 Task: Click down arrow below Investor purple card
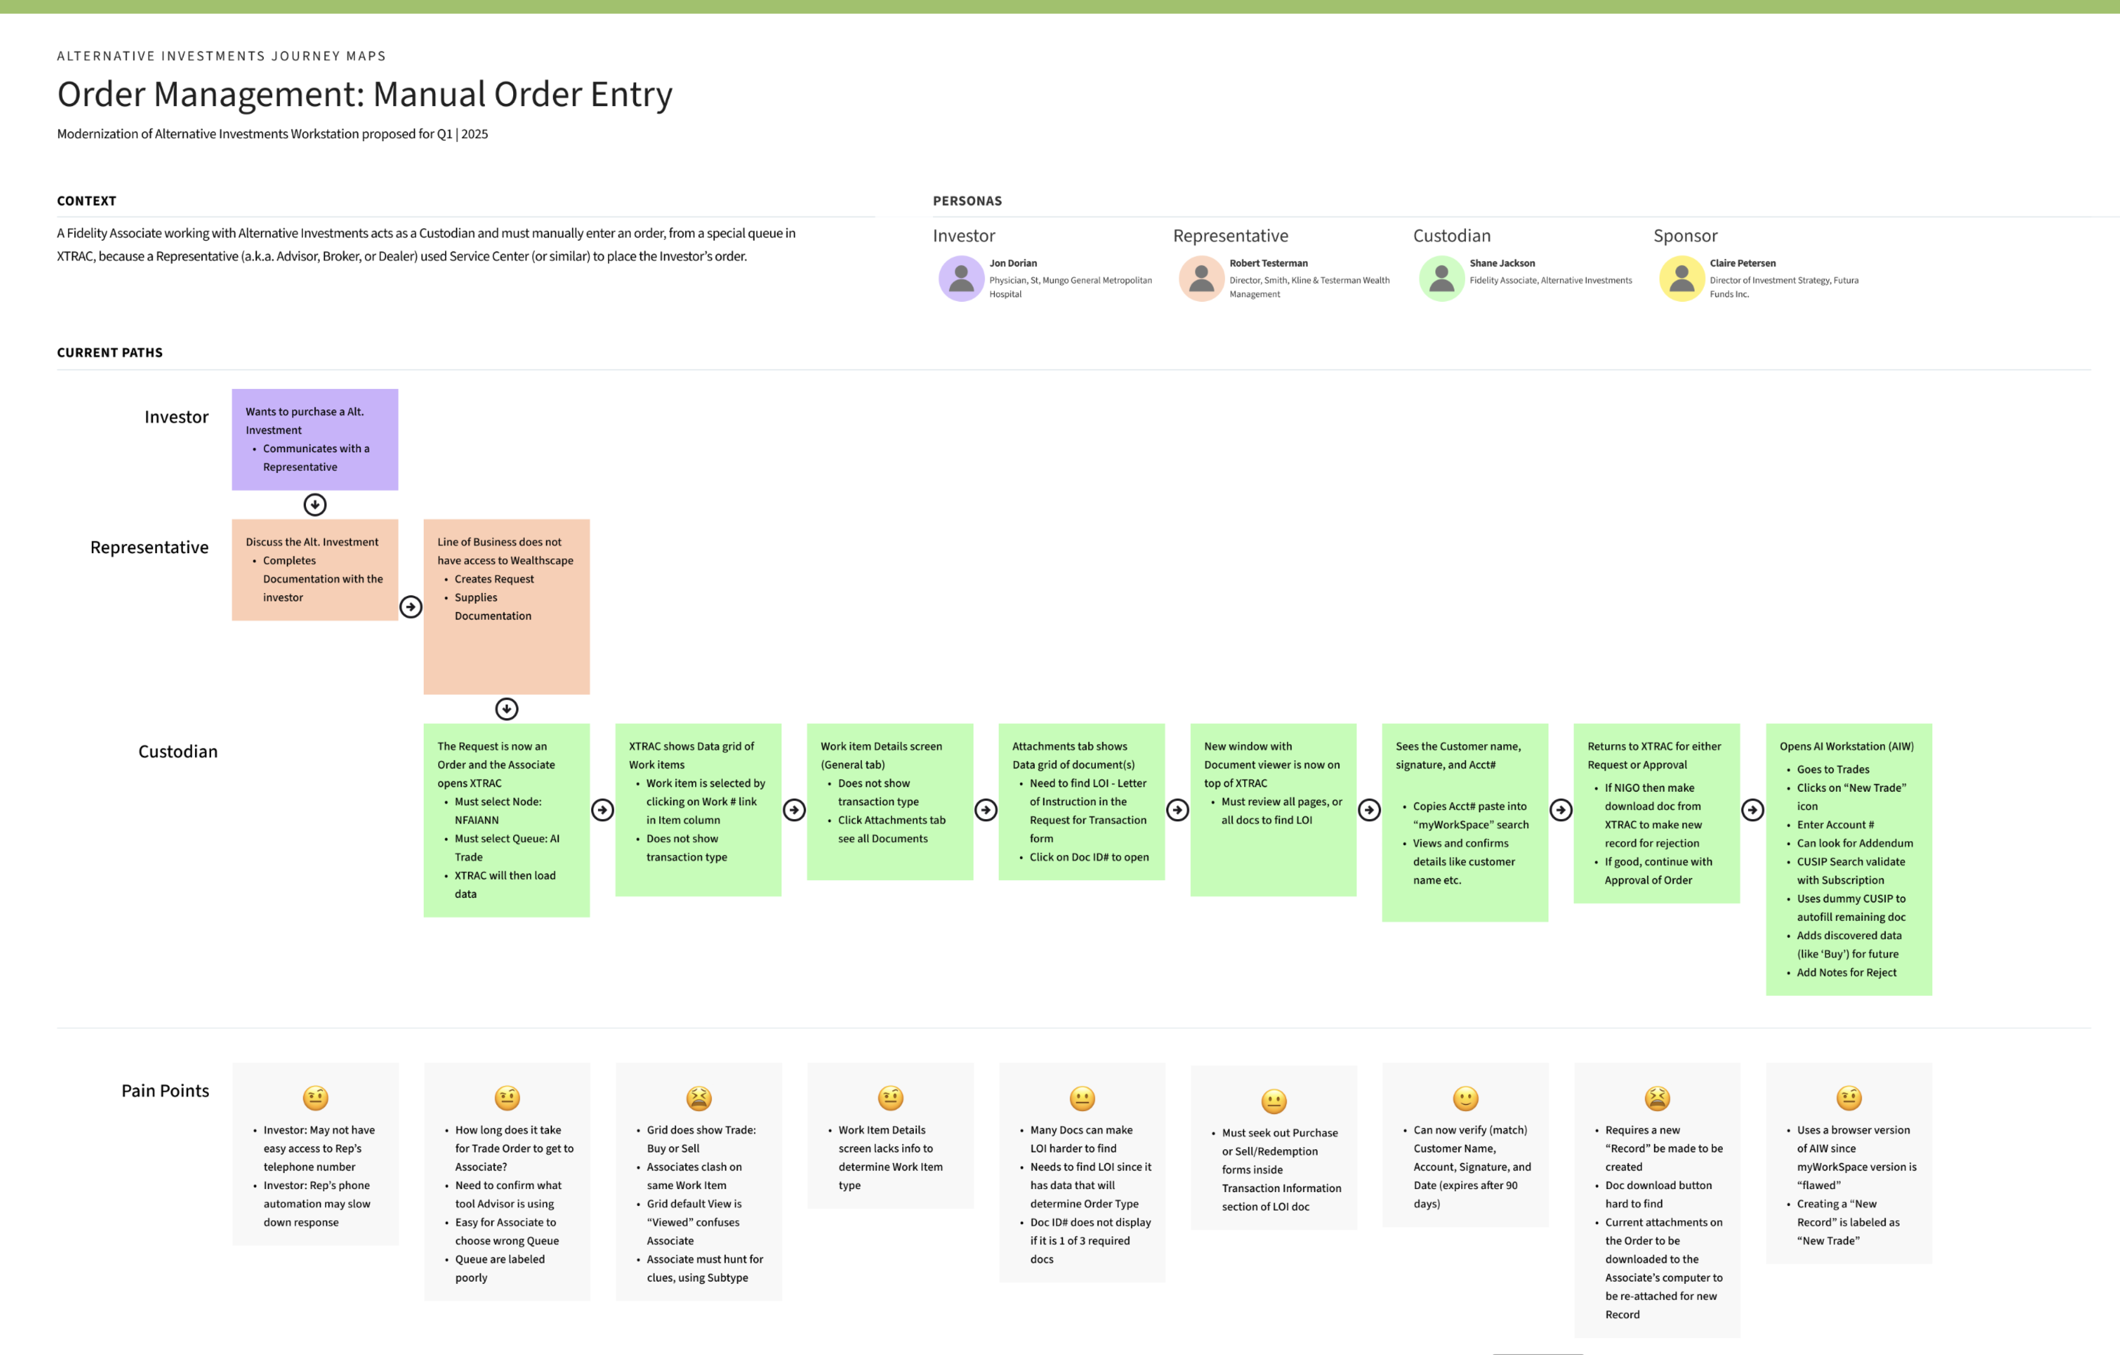314,504
